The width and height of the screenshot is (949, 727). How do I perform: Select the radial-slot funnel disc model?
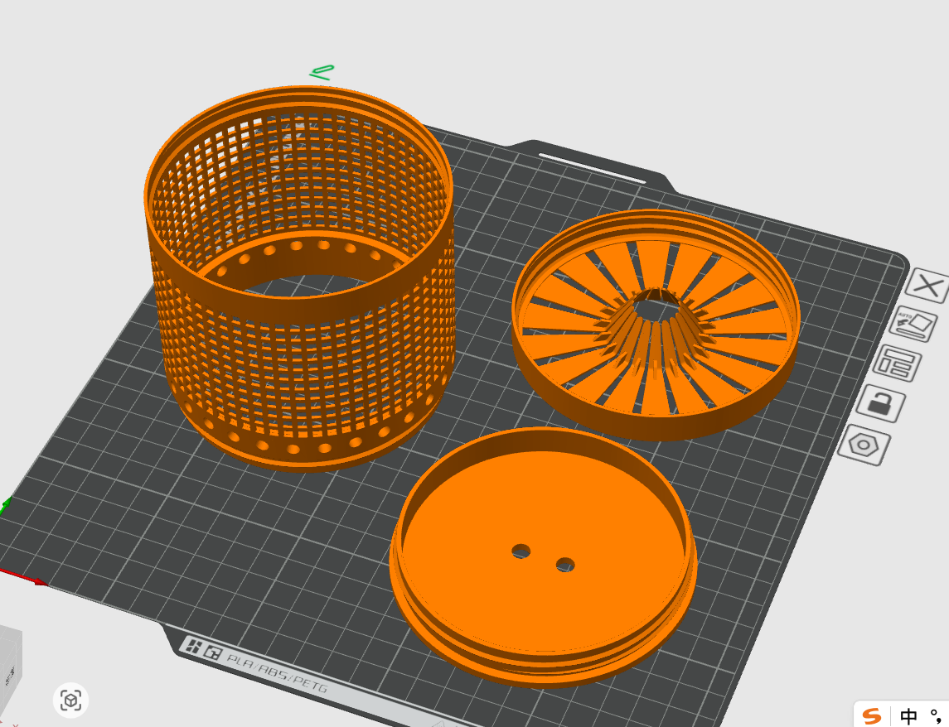click(x=656, y=325)
